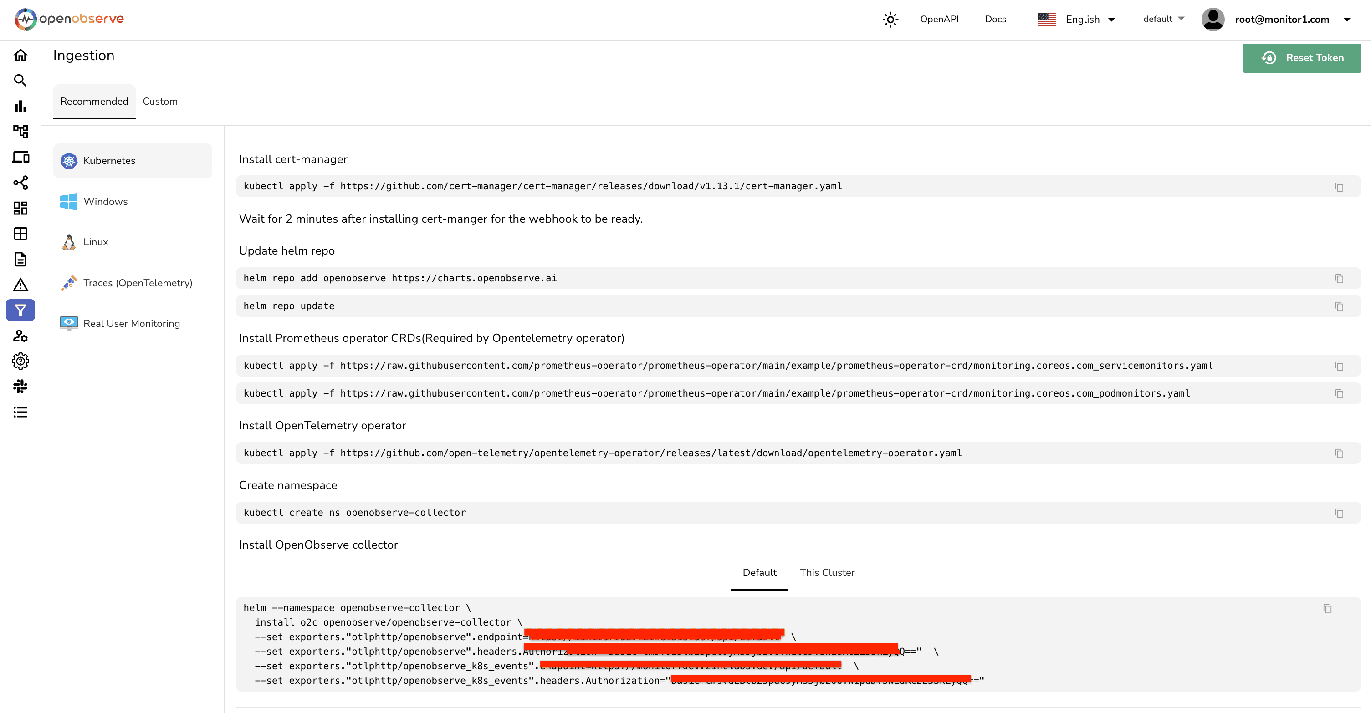Image resolution: width=1371 pixels, height=713 pixels.
Task: Copy the create namespace command
Action: (1339, 513)
